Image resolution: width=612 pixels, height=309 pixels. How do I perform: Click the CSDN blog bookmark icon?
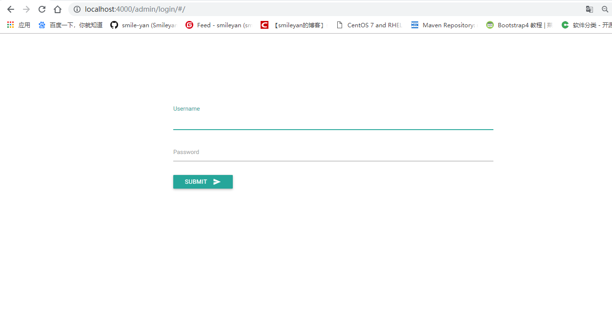pyautogui.click(x=264, y=25)
